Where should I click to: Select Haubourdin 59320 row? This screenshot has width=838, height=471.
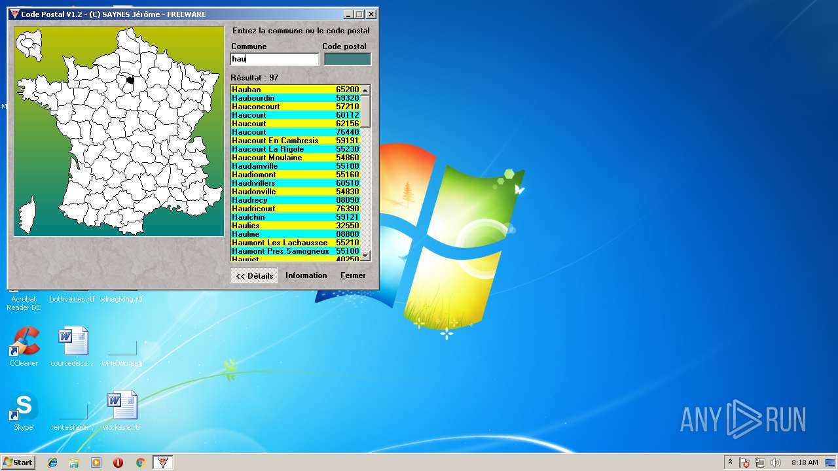295,98
